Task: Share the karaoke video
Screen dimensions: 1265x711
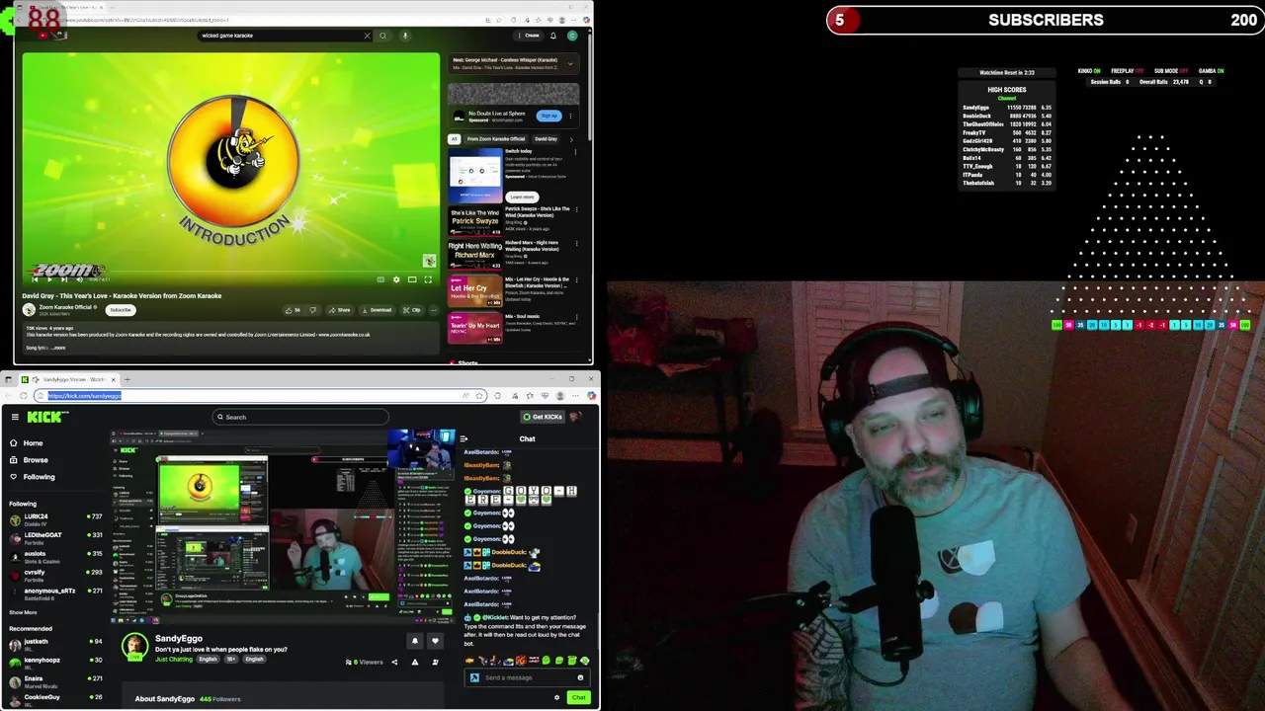Action: click(x=340, y=310)
